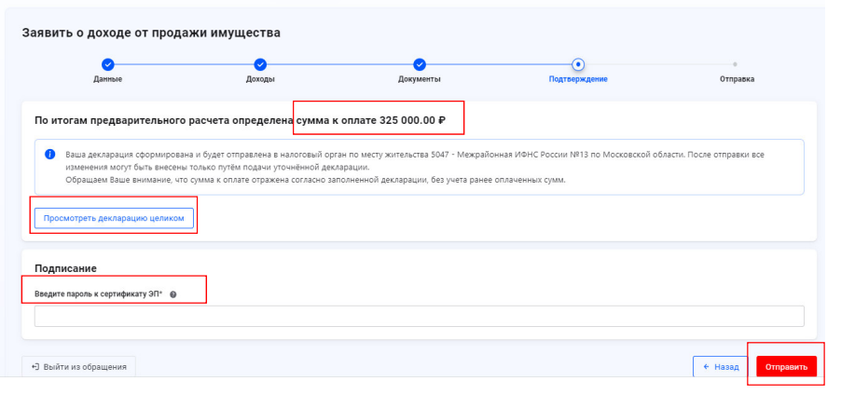Click the checkmark circle above Доходы step

click(x=260, y=64)
